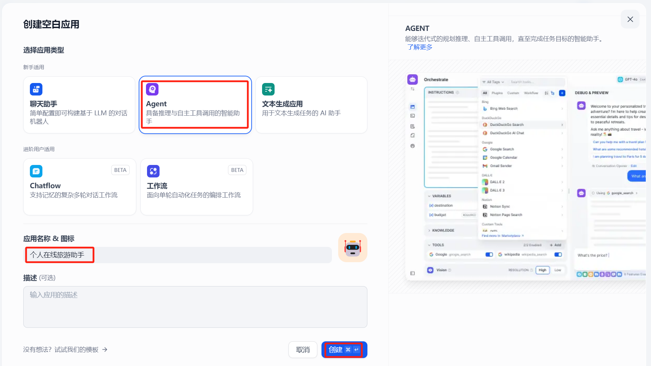Open the 了解更多 link under AGENT
This screenshot has height=366, width=651.
click(420, 47)
